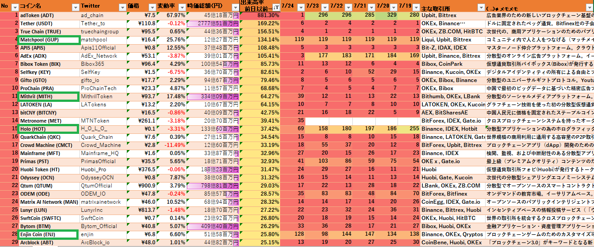This screenshot has height=247, width=594.
Task: Click the MTNToken Twitter cell for Metronome
Action: point(102,121)
